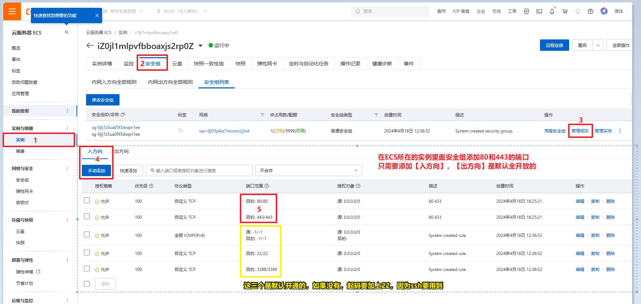Click priority column help icon
641x304 pixels.
point(151,186)
